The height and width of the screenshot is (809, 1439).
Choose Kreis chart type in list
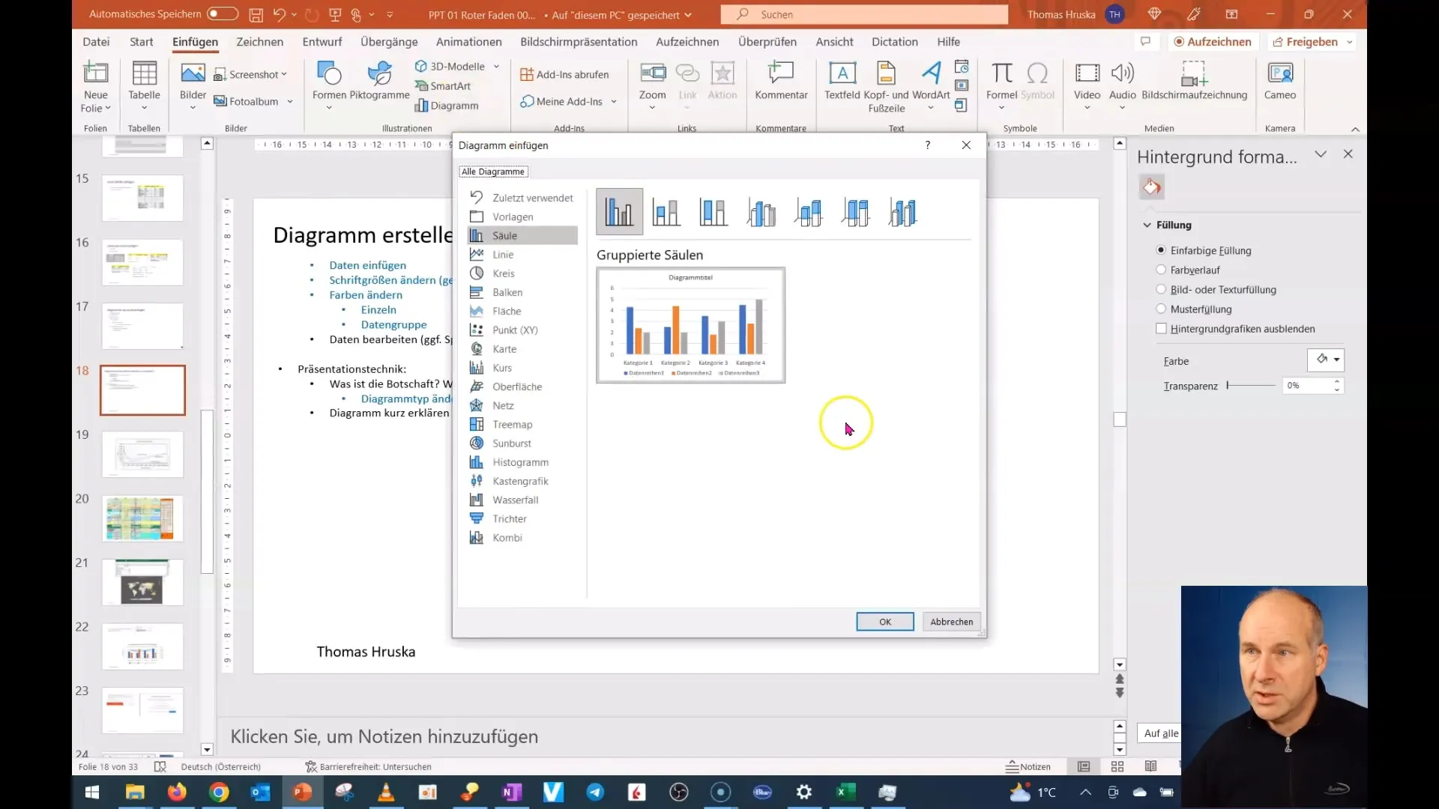tap(522, 273)
